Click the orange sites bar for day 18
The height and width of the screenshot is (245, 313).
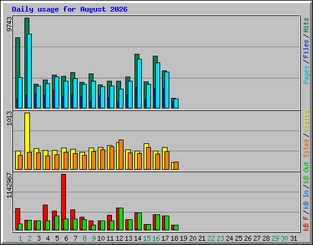click(x=176, y=165)
